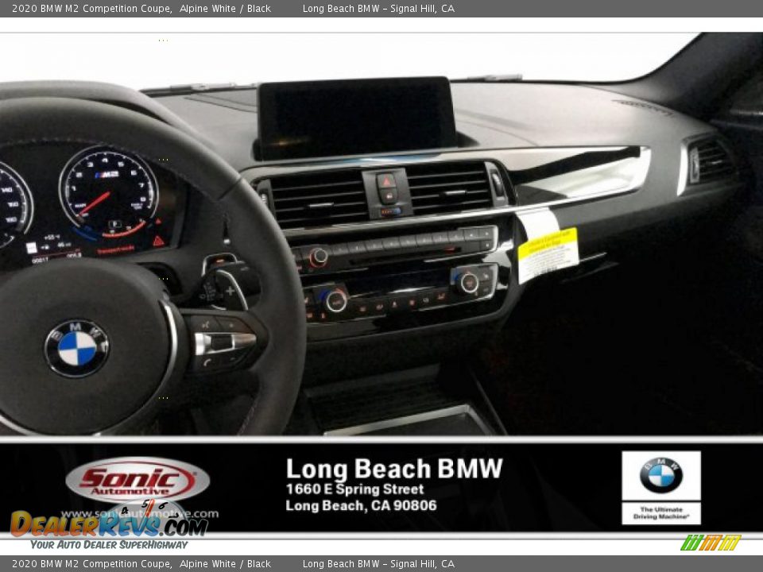Click the M2 tachometer gauge

[109, 194]
